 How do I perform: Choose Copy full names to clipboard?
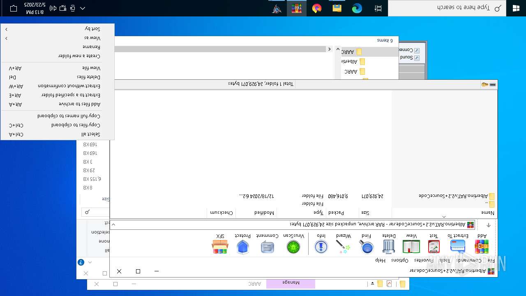(x=58, y=116)
